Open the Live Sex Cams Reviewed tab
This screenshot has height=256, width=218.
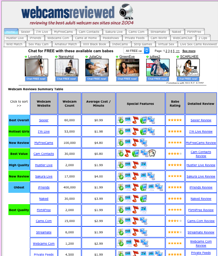click(198, 44)
